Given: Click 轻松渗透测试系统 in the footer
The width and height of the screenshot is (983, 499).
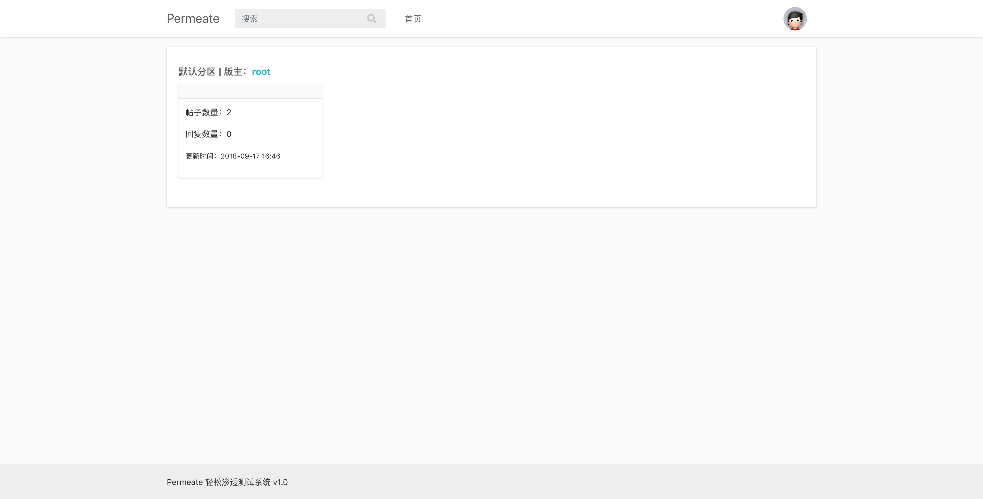Looking at the screenshot, I should 238,482.
